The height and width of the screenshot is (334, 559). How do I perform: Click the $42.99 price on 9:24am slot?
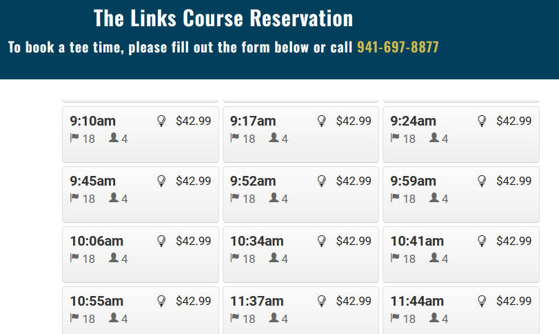point(514,121)
